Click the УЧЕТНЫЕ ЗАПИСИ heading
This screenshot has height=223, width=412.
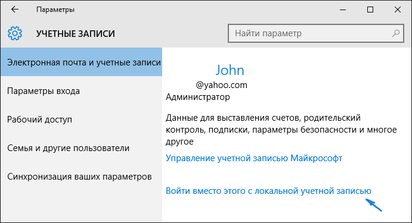75,33
